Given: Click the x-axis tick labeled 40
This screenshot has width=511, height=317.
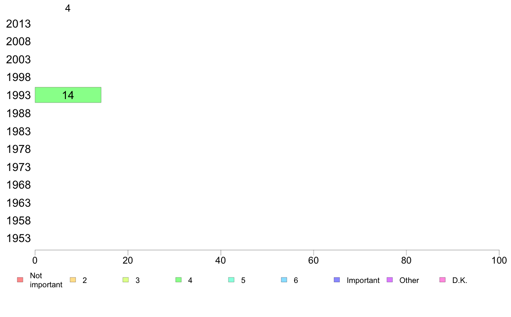Looking at the screenshot, I should click(x=221, y=261).
